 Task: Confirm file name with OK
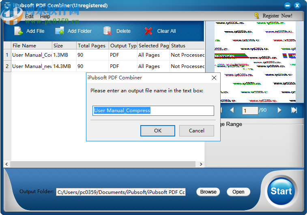(158, 130)
